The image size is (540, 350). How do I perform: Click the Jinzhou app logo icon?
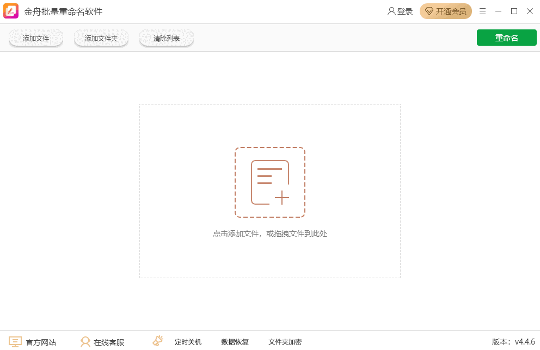(11, 11)
